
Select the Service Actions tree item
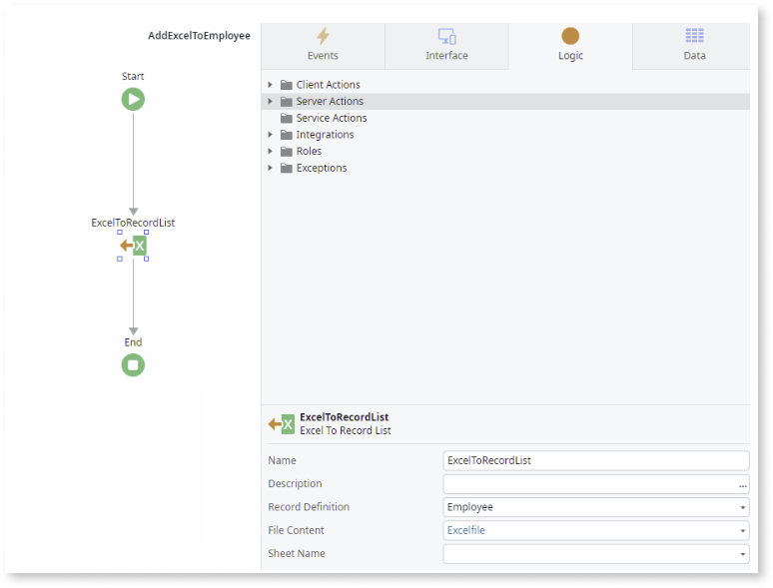[332, 118]
